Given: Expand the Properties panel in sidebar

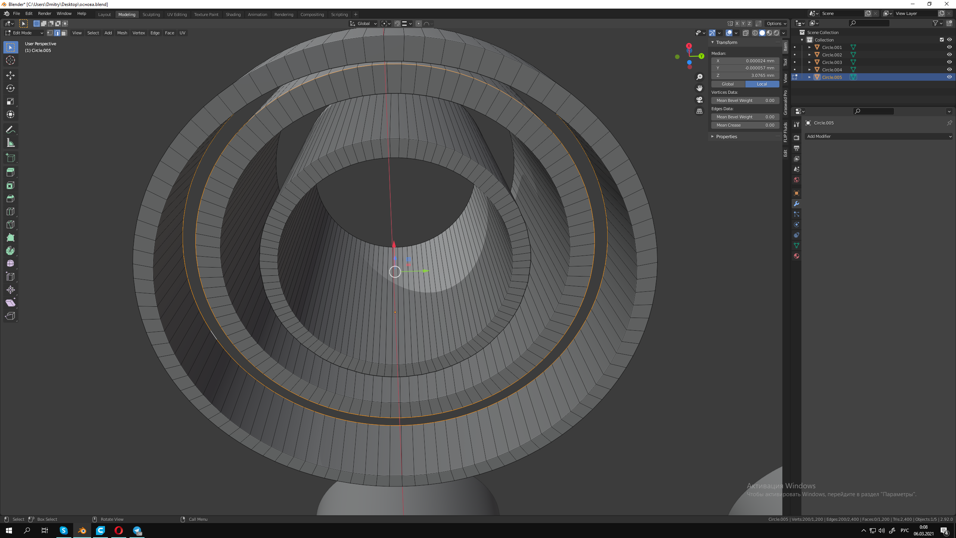Looking at the screenshot, I should coord(713,137).
